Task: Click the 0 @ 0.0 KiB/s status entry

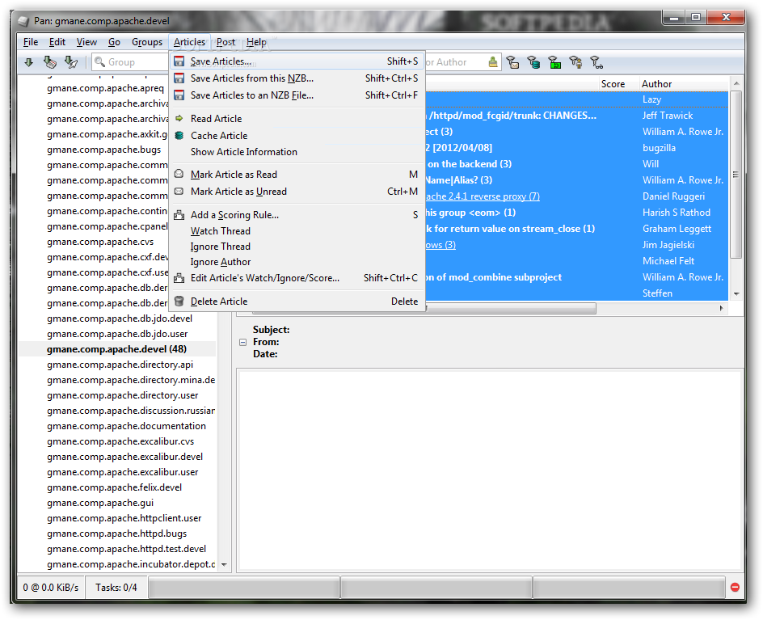Action: (51, 588)
